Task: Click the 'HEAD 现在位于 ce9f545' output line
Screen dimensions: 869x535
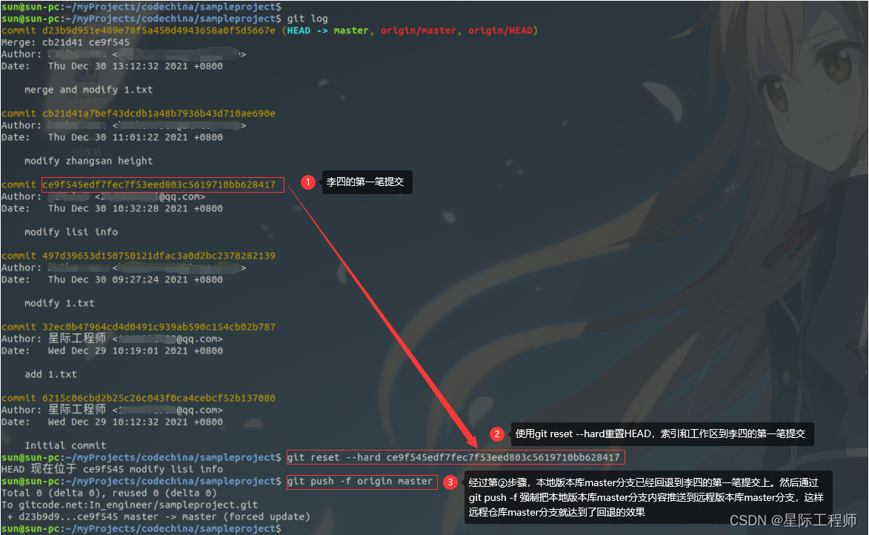Action: pyautogui.click(x=112, y=469)
